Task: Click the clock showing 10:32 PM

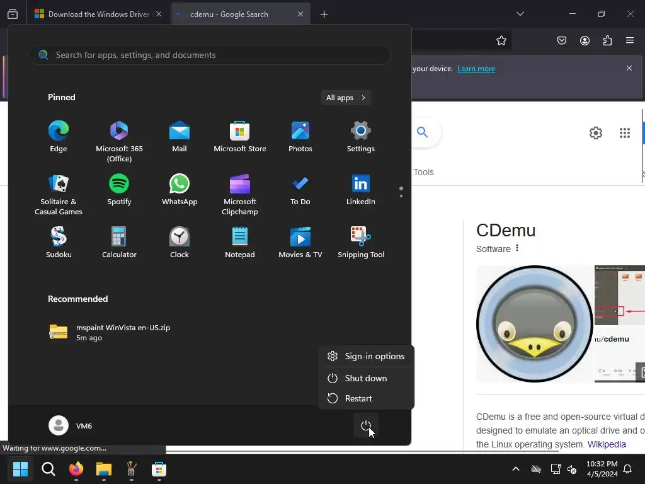Action: click(x=602, y=469)
